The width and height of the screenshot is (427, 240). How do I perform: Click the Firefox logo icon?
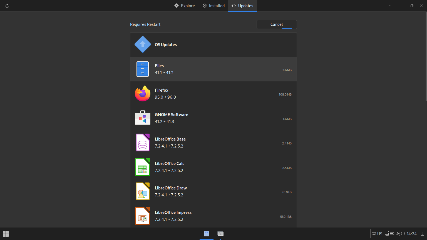(143, 93)
